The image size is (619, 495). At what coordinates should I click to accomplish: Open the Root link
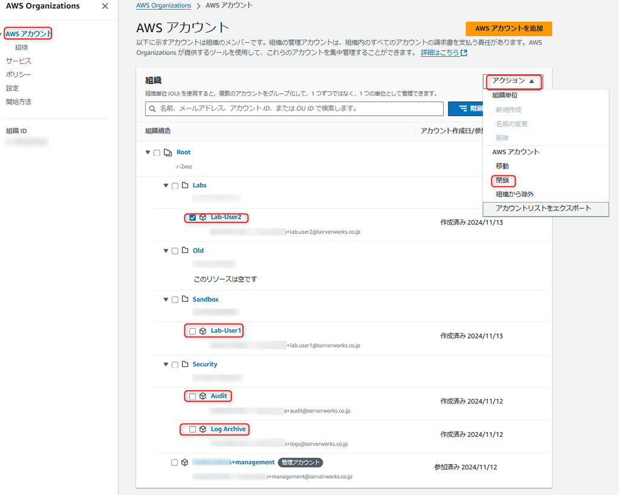click(184, 152)
